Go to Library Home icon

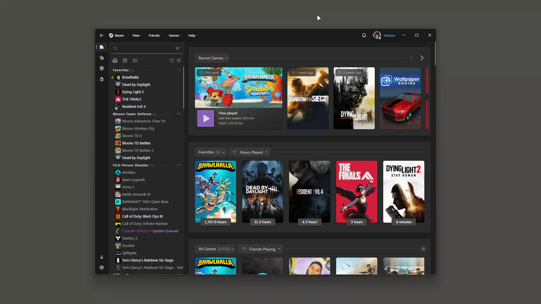(x=115, y=61)
